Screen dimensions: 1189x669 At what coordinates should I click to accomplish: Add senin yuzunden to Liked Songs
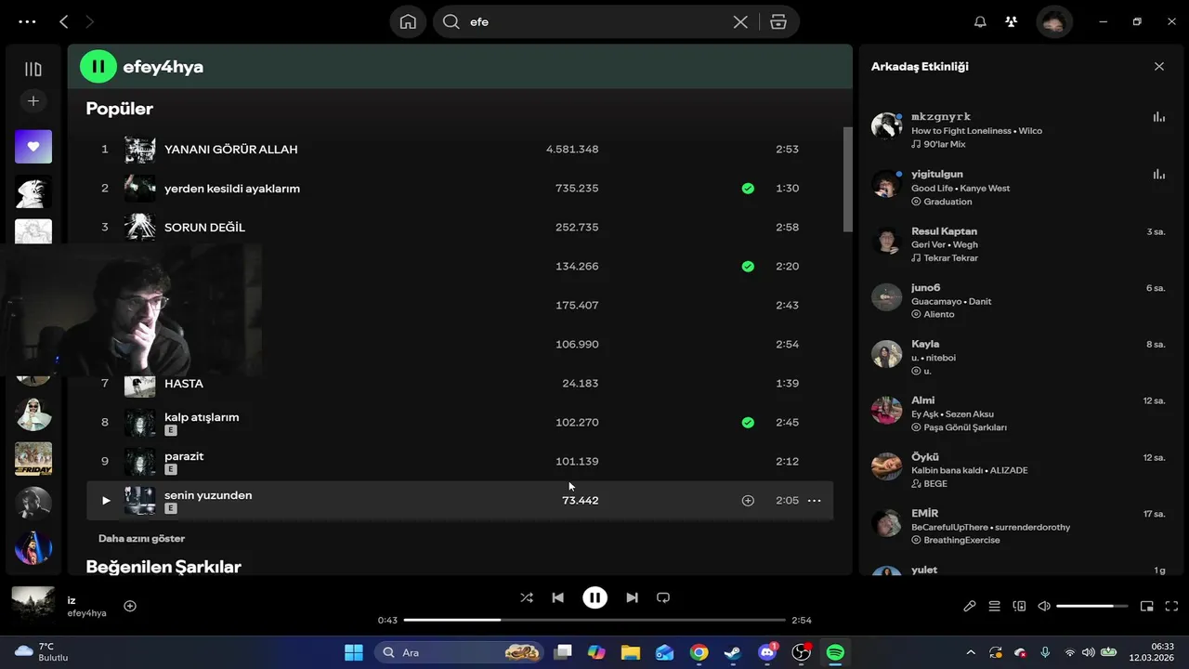tap(748, 500)
